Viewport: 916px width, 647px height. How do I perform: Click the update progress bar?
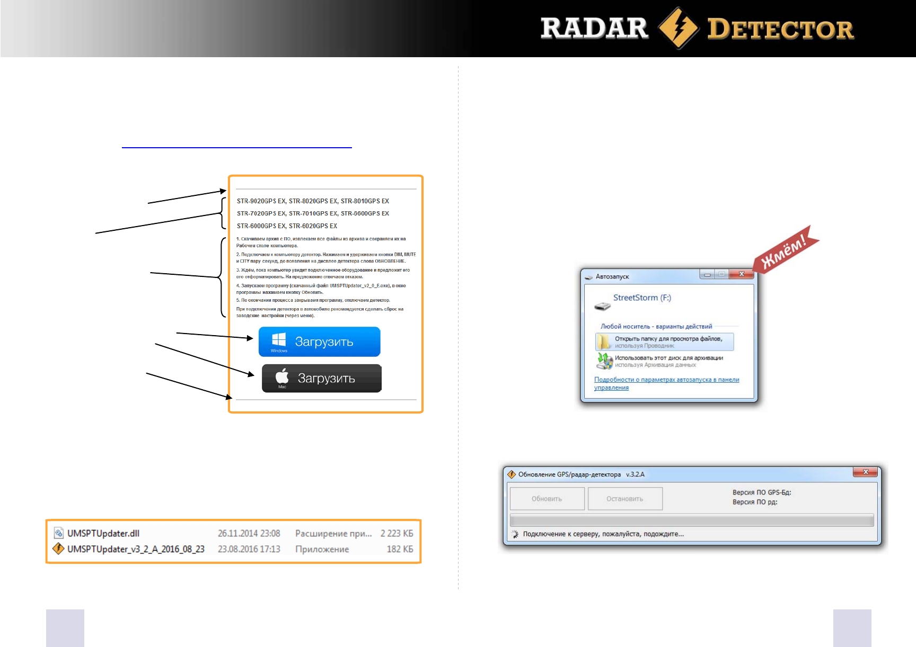point(691,520)
